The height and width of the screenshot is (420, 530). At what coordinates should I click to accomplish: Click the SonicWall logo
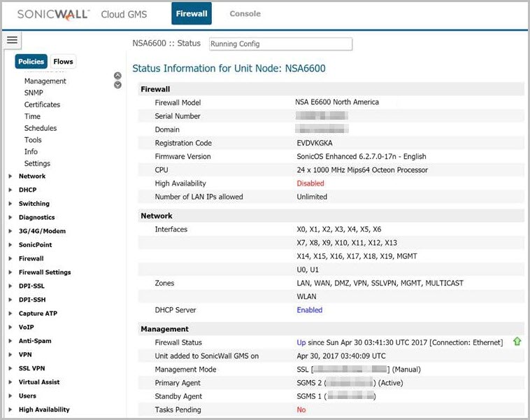click(x=53, y=14)
